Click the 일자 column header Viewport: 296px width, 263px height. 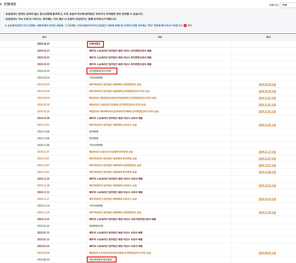[44, 37]
